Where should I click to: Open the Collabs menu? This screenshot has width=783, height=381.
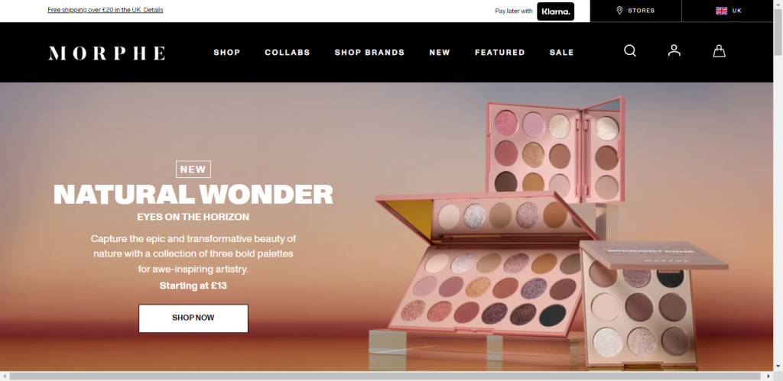[288, 53]
